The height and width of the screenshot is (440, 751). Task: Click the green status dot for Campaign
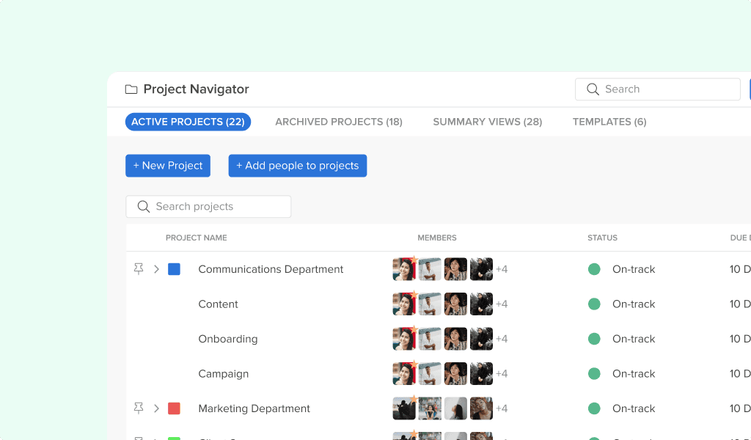[x=594, y=374]
